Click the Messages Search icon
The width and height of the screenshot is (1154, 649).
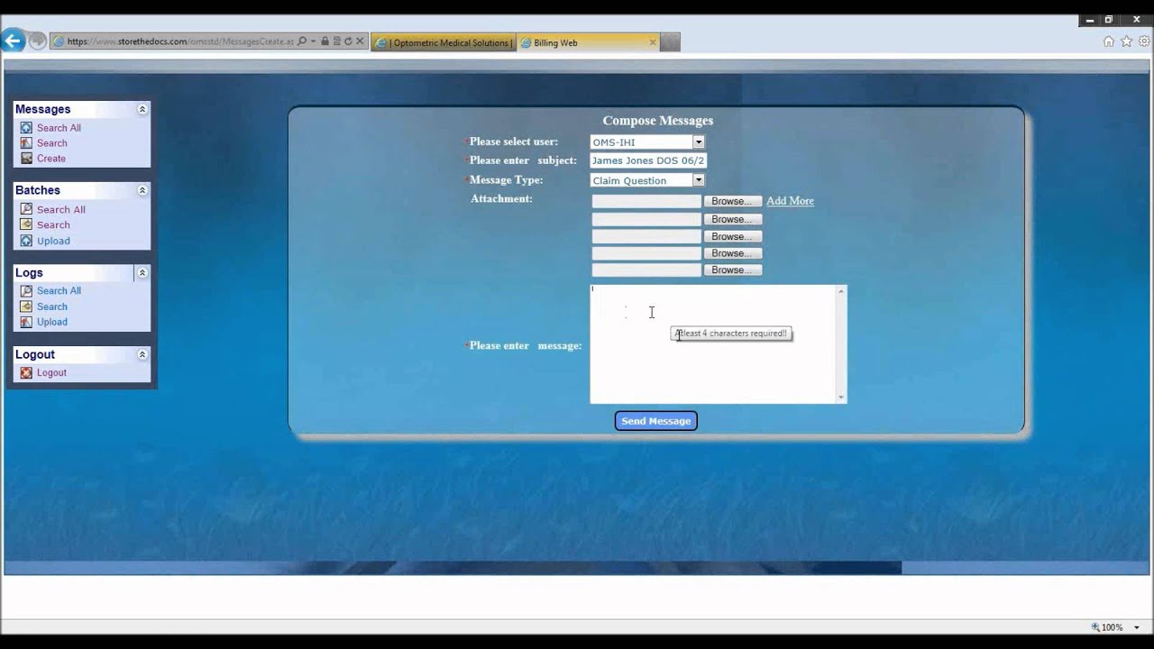tap(26, 143)
